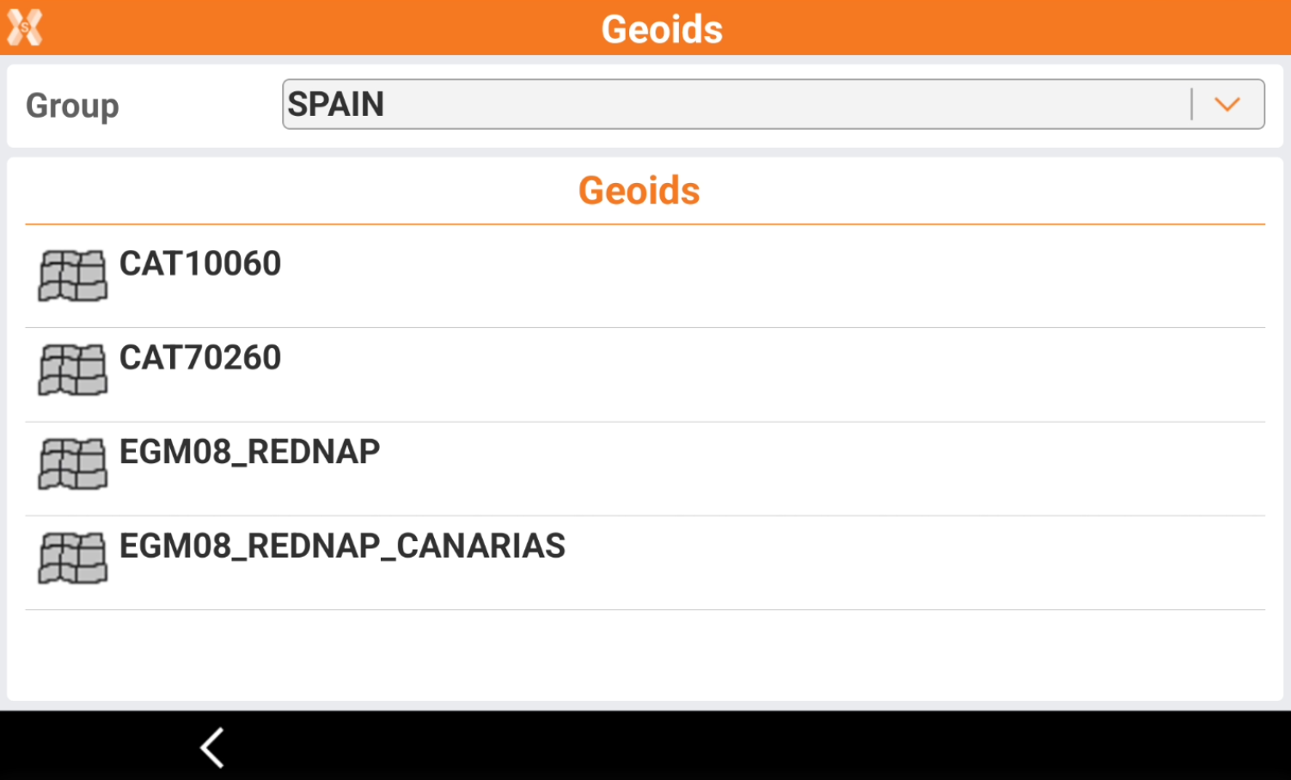Tap the back arrow in the navigation bar
Screen dimensions: 1291x780
click(212, 747)
